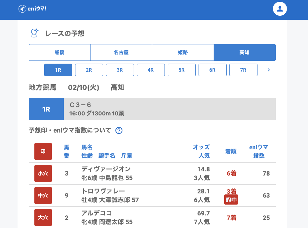Click the race prediction mascot icon
The image size is (308, 228).
tap(34, 33)
